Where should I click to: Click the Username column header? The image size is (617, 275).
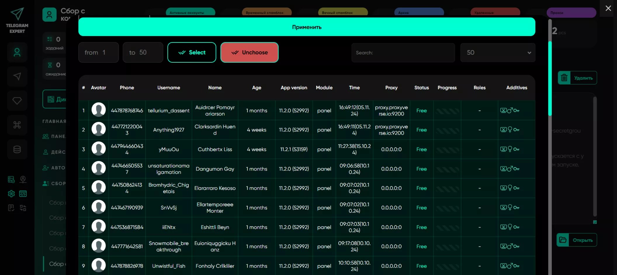(169, 87)
